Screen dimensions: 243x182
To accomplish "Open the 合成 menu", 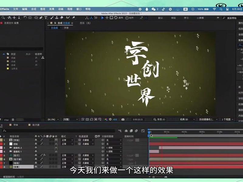I will click(34, 9).
